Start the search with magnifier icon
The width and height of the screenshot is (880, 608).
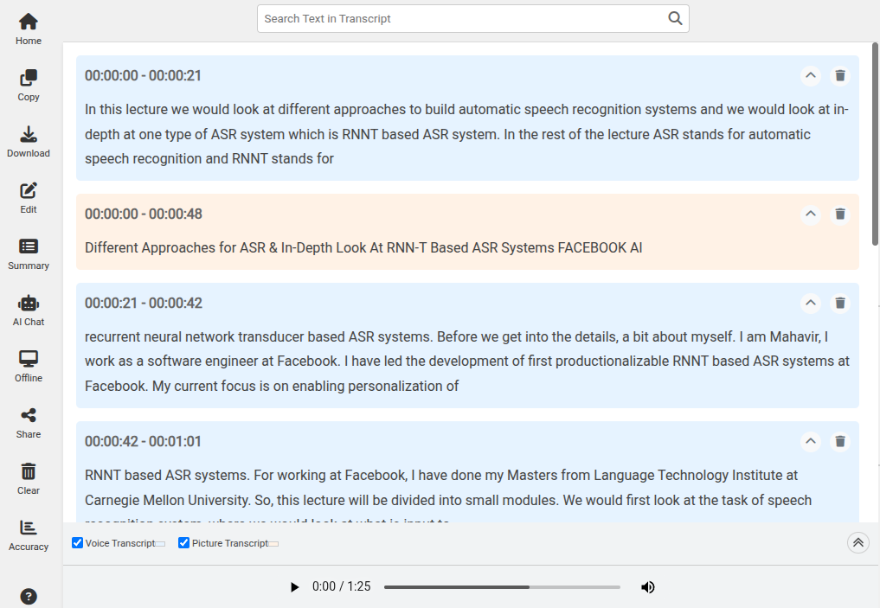point(675,17)
